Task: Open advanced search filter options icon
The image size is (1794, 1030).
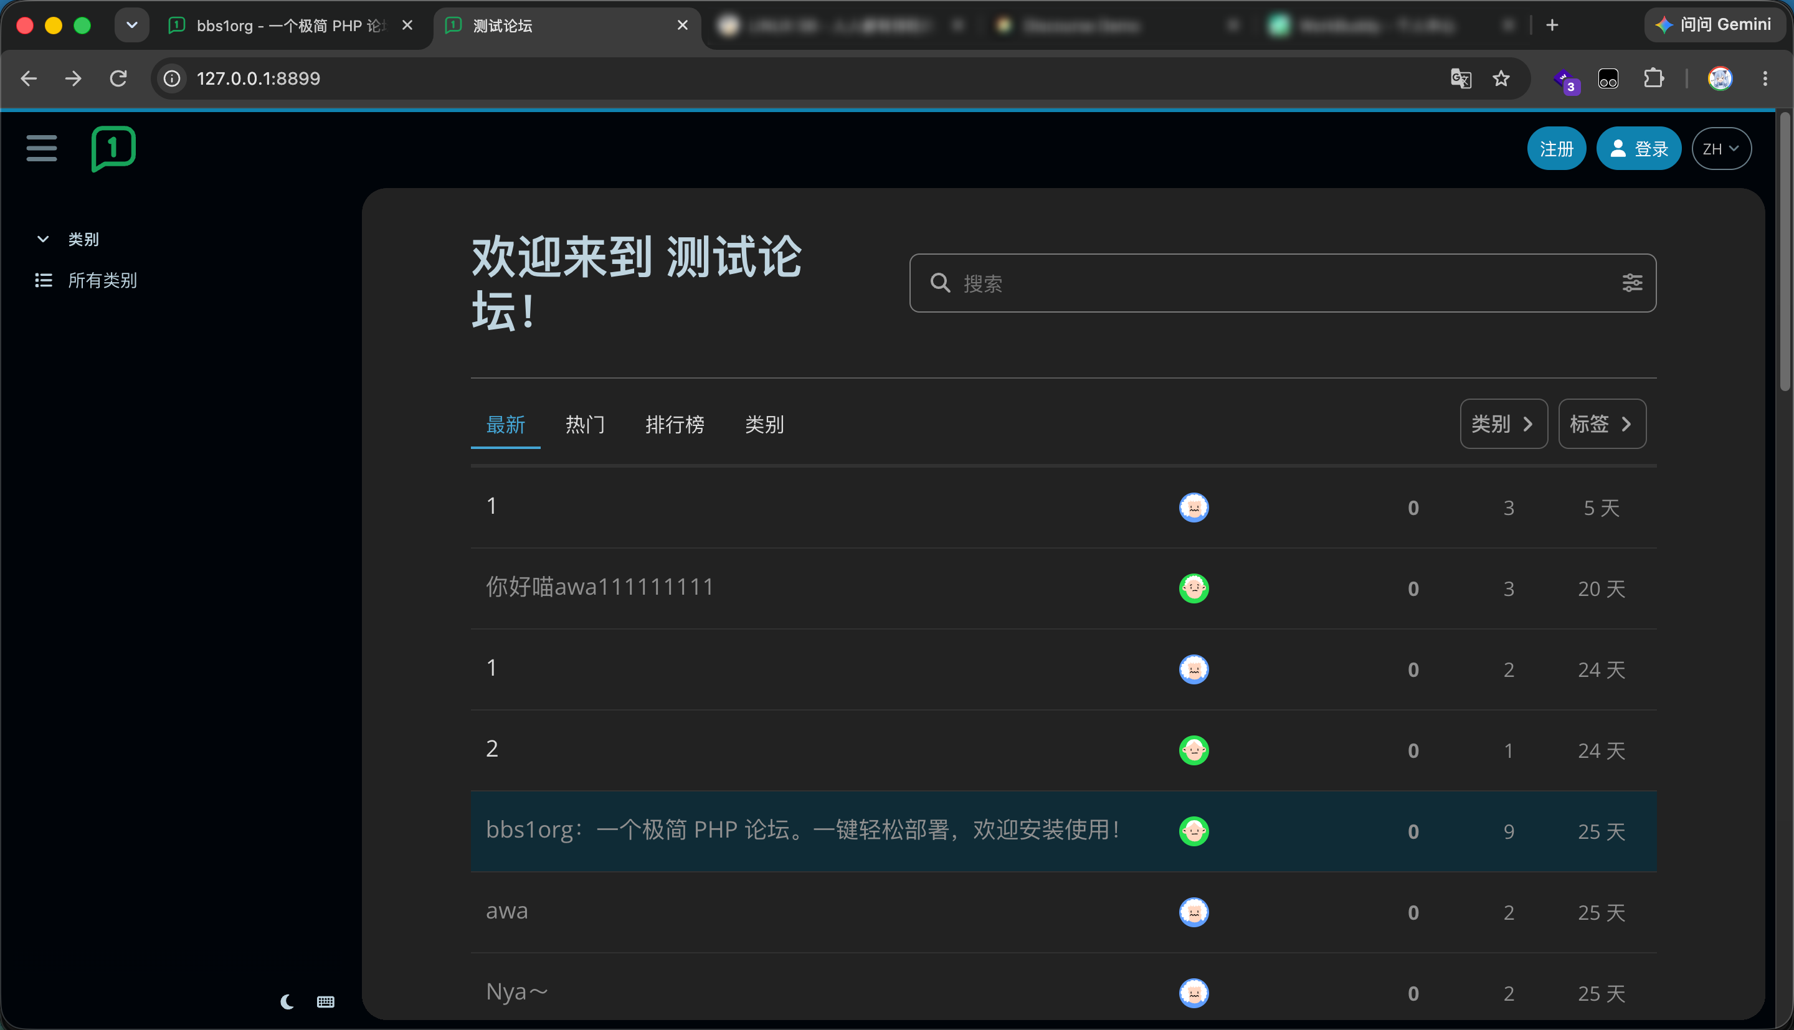Action: [1632, 283]
